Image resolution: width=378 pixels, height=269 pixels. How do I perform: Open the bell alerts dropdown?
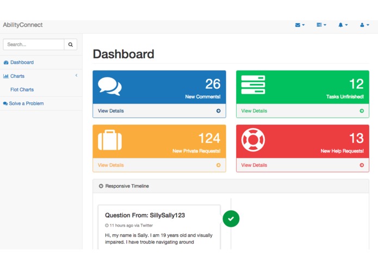point(343,25)
